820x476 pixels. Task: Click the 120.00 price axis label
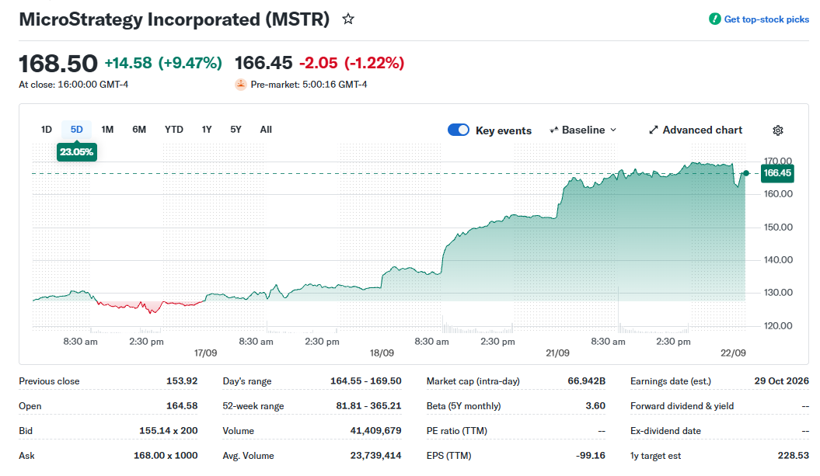tap(778, 325)
